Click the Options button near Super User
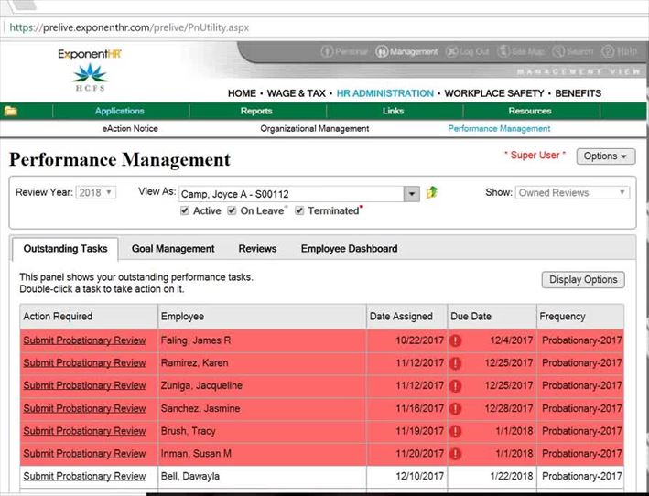Viewport: 649px width, 496px height. 605,156
